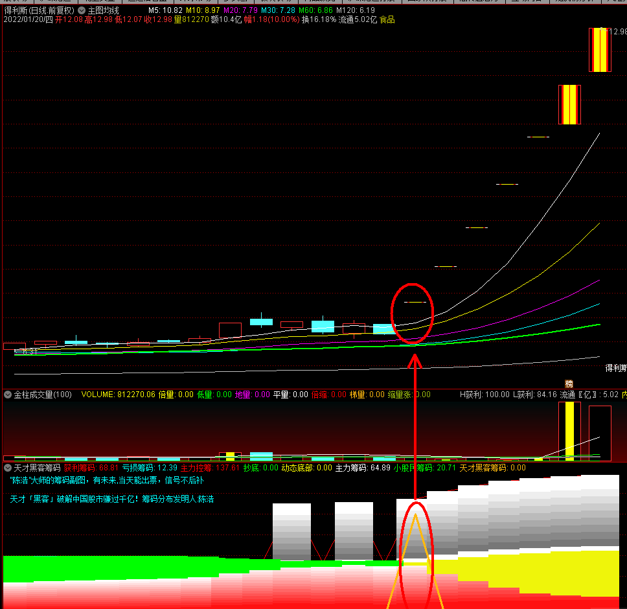Click the high price 高12.98
Viewport: 627px width, 609px height.
tap(98, 19)
